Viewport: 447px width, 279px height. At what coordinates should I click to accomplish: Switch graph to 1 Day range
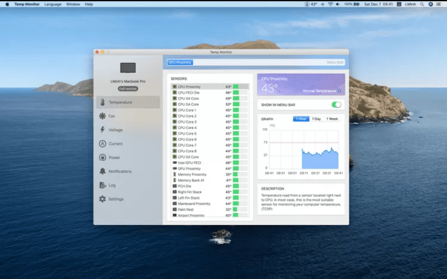(x=316, y=119)
